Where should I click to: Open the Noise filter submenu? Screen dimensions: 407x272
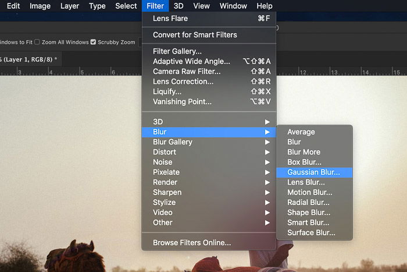209,163
